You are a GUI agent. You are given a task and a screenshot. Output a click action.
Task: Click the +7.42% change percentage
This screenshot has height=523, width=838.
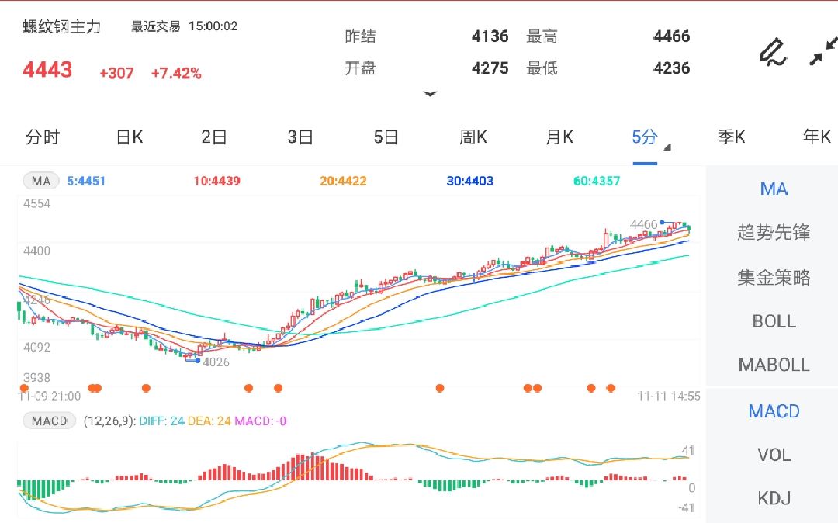176,73
